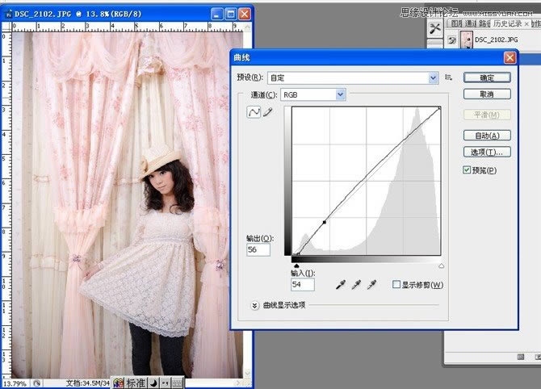Select the pencil draw-curve tool
Viewport: 541px width, 389px height.
click(268, 111)
